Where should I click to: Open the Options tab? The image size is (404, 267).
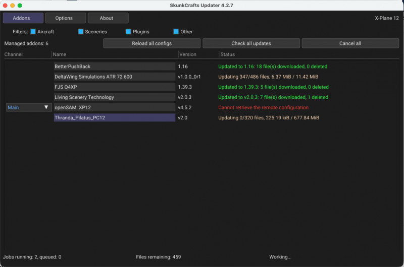click(x=66, y=18)
